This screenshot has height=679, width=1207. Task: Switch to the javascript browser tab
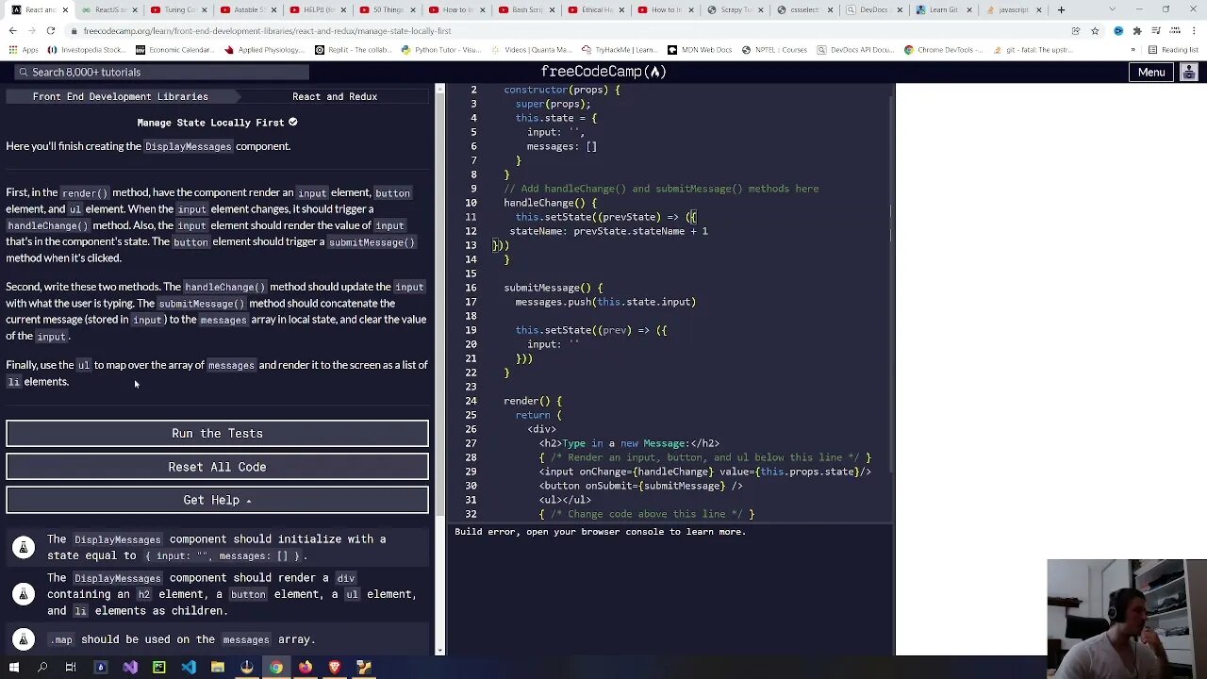(x=1014, y=9)
